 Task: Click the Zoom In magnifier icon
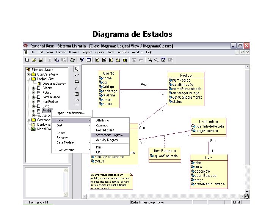click(149, 60)
